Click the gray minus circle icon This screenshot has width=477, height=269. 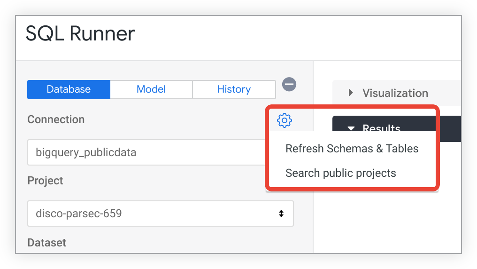pyautogui.click(x=289, y=85)
